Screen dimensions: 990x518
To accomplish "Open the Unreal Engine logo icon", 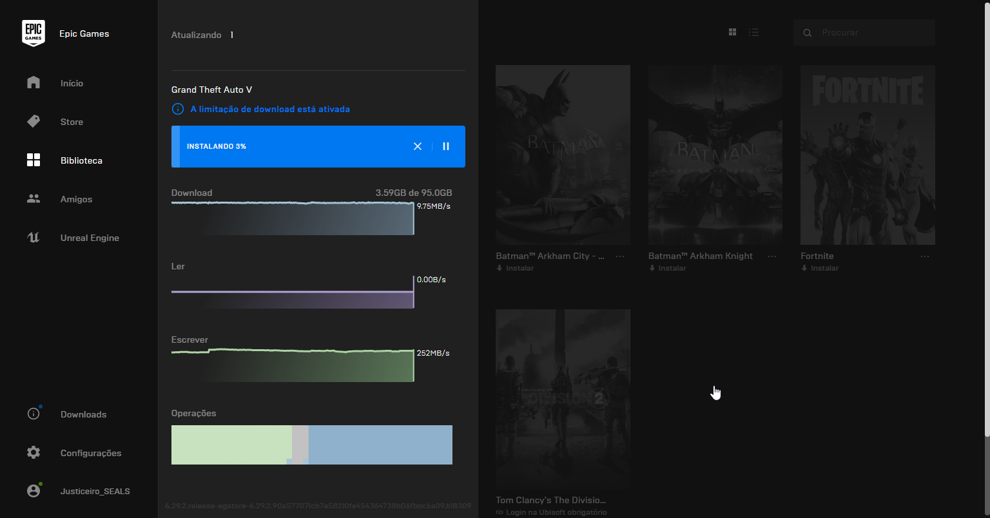I will [x=34, y=237].
